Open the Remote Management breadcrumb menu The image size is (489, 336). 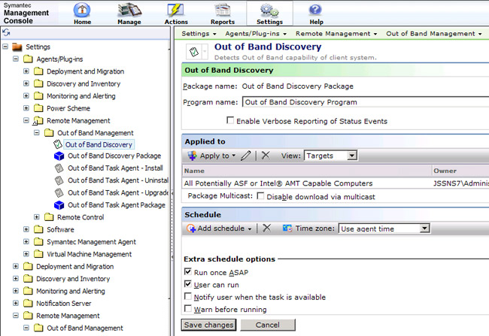pyautogui.click(x=336, y=33)
